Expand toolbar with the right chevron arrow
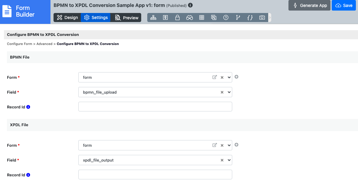 pos(270,18)
